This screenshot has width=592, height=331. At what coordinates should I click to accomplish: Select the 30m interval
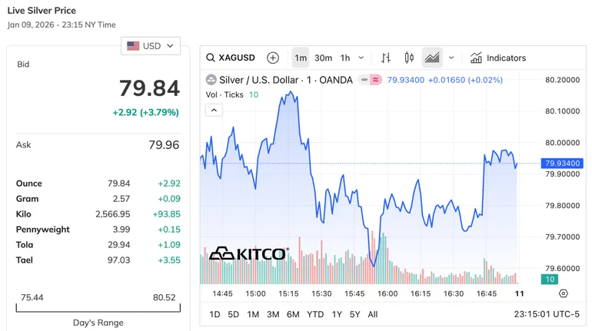click(323, 58)
